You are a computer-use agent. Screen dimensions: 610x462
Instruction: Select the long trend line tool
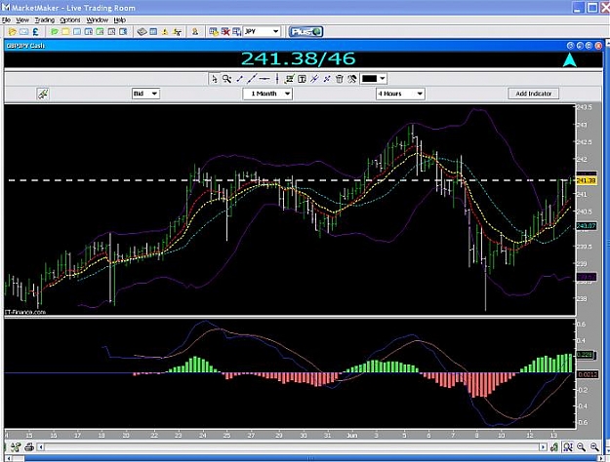(x=252, y=79)
